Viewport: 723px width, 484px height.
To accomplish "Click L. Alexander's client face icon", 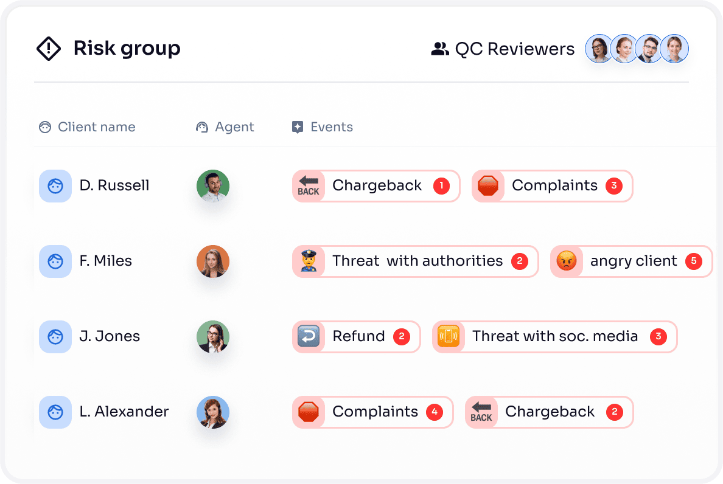I will 55,412.
